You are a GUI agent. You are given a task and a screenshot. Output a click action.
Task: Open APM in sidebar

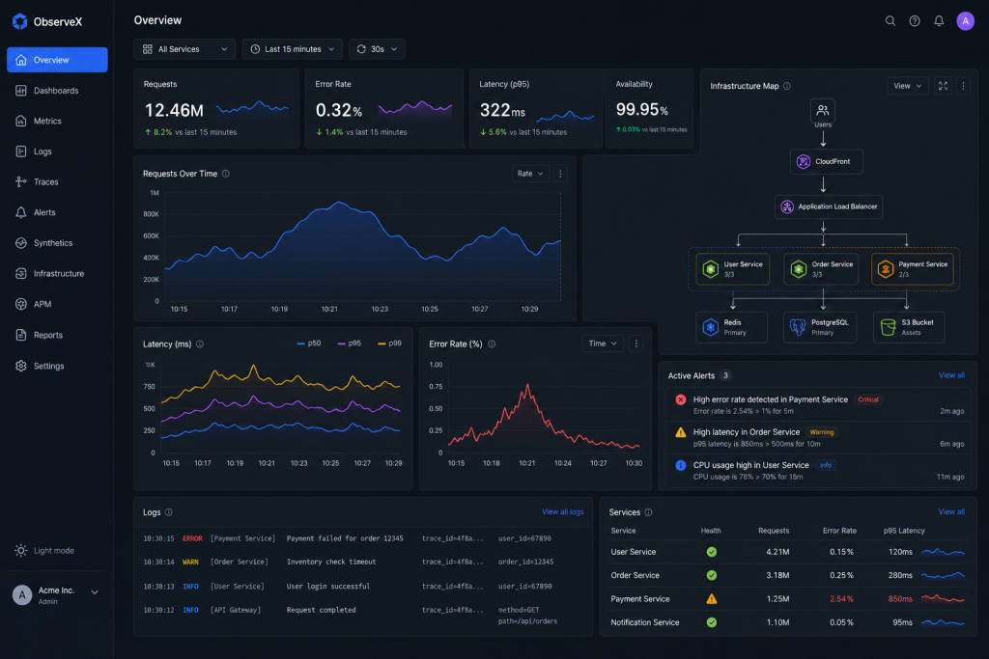point(57,304)
